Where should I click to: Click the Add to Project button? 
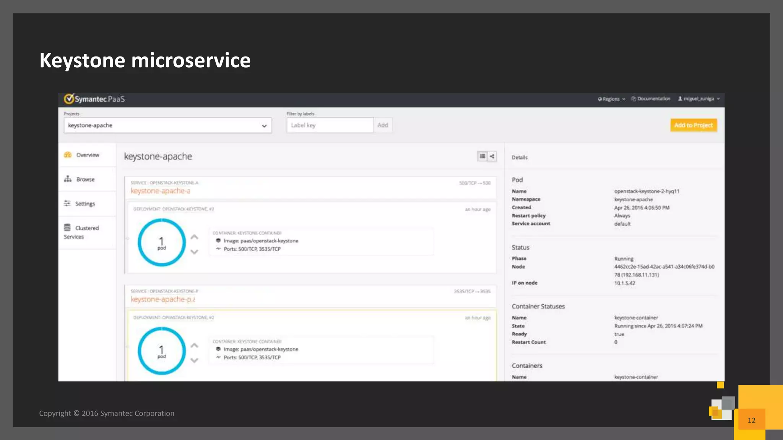(x=694, y=125)
